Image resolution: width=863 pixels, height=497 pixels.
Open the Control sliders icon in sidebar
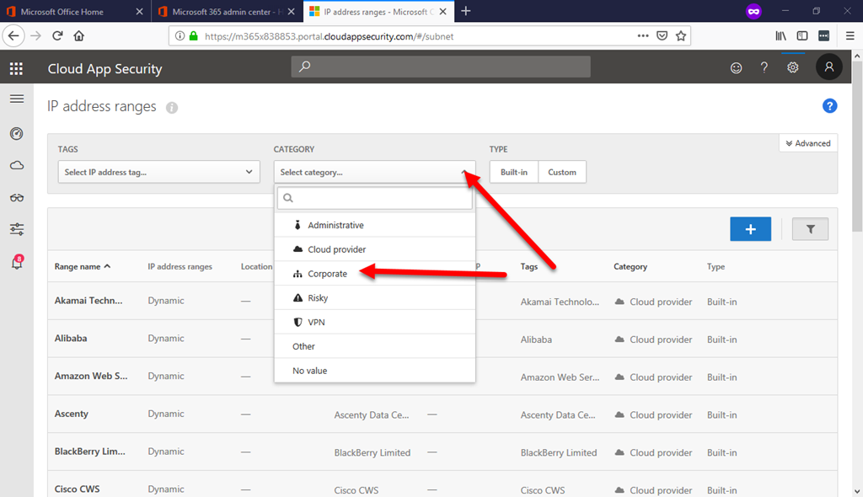tap(17, 229)
